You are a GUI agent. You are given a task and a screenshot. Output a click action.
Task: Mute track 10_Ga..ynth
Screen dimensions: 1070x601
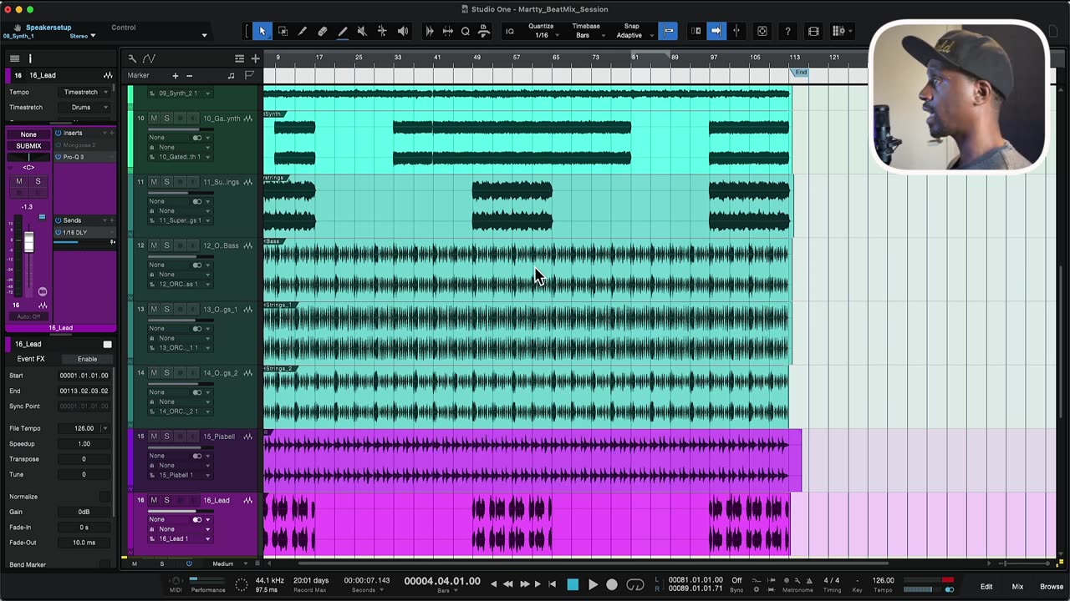tap(154, 119)
